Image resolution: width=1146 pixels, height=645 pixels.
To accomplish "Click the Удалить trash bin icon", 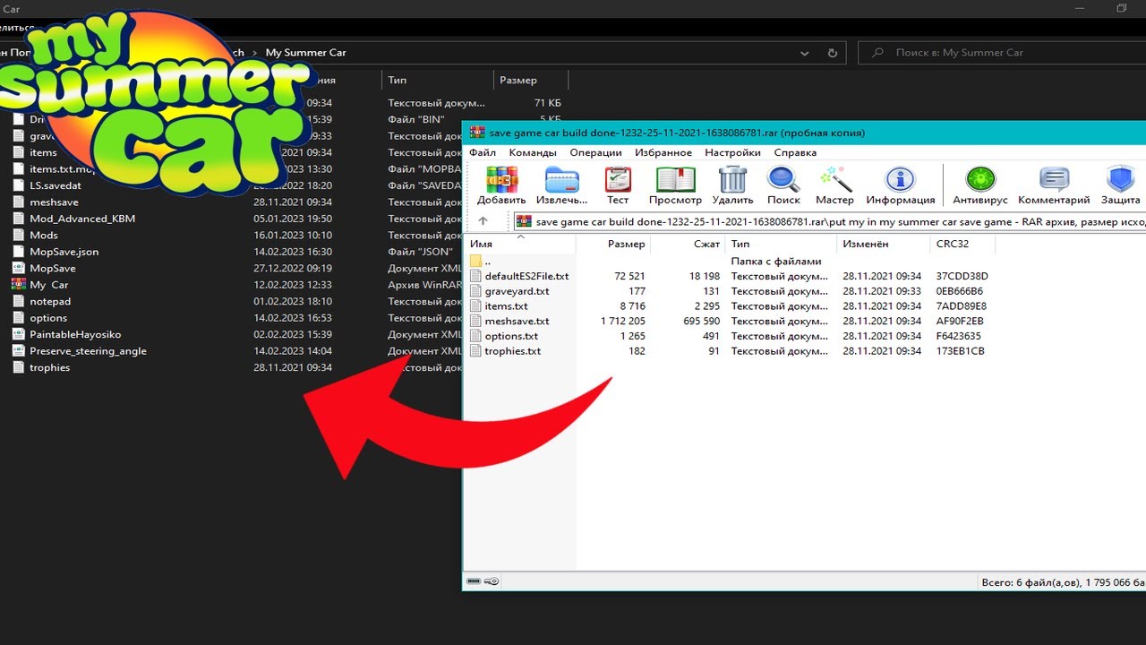I will [732, 184].
